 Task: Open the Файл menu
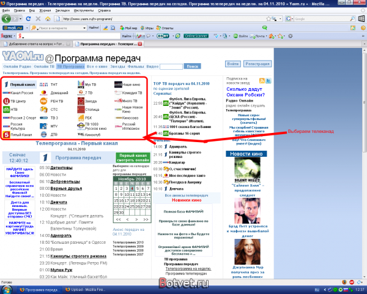(x=6, y=10)
